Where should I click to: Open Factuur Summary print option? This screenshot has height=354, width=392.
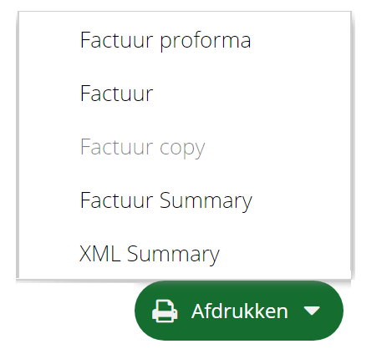[166, 200]
